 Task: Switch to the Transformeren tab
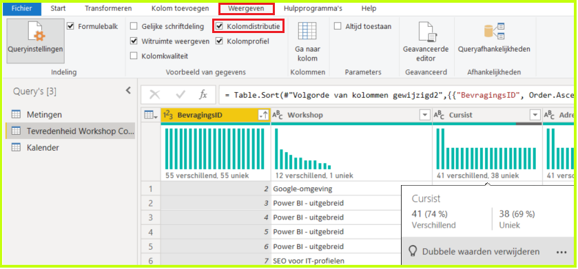pyautogui.click(x=108, y=8)
